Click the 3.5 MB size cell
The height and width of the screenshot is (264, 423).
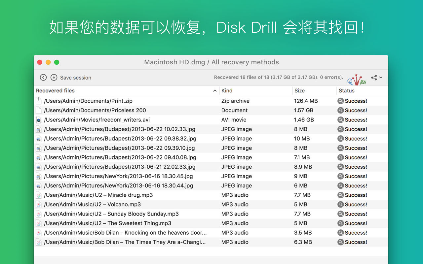pyautogui.click(x=303, y=233)
